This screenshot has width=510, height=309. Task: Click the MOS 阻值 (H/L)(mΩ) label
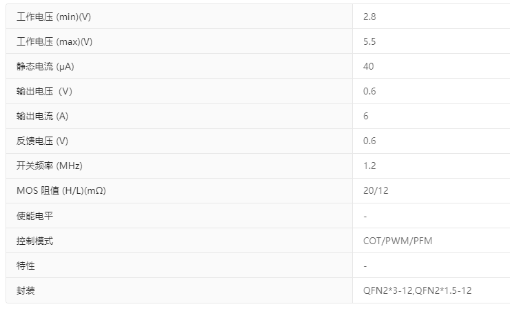[61, 190]
